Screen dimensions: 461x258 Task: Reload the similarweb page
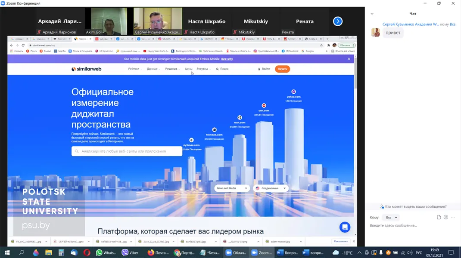(23, 45)
